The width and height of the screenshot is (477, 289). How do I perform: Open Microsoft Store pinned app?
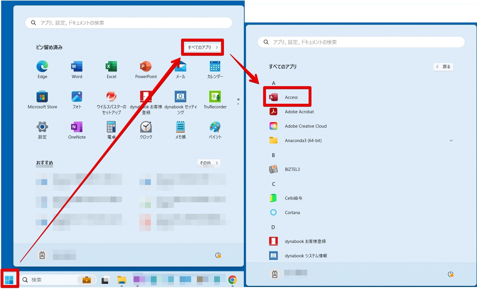pyautogui.click(x=42, y=100)
